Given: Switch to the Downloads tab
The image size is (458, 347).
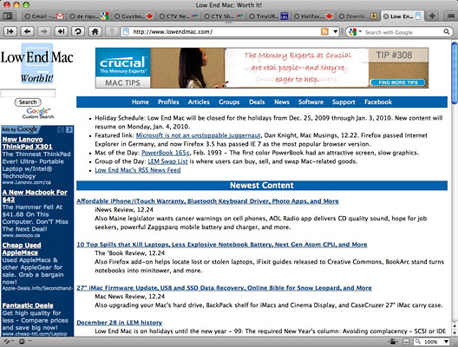Looking at the screenshot, I should pos(357,16).
